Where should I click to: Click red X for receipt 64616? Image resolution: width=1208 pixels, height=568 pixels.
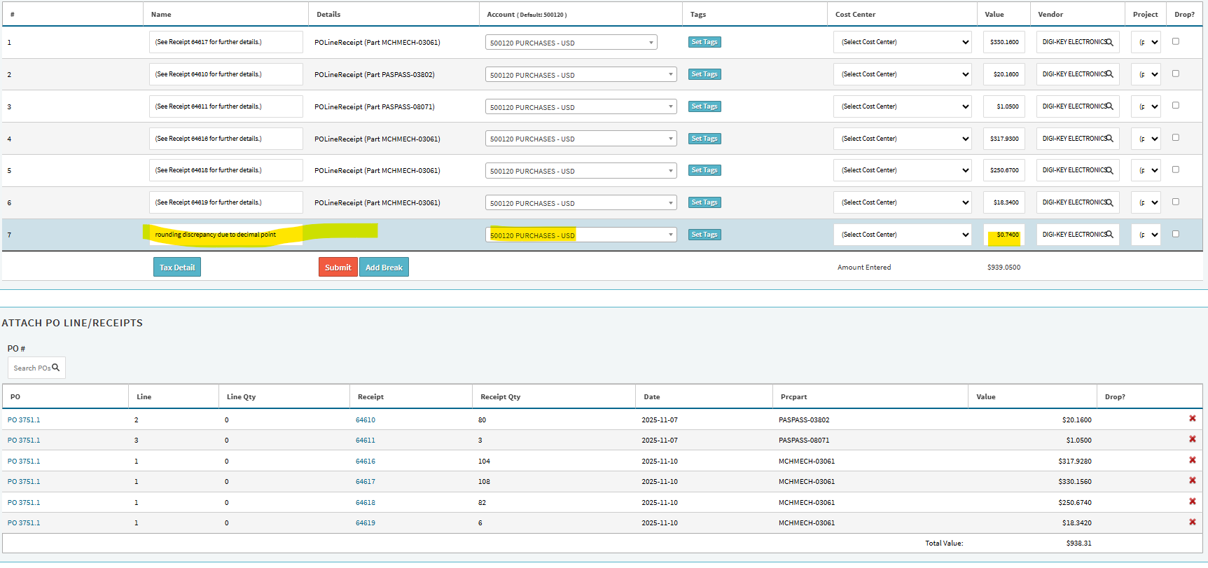[x=1192, y=460]
